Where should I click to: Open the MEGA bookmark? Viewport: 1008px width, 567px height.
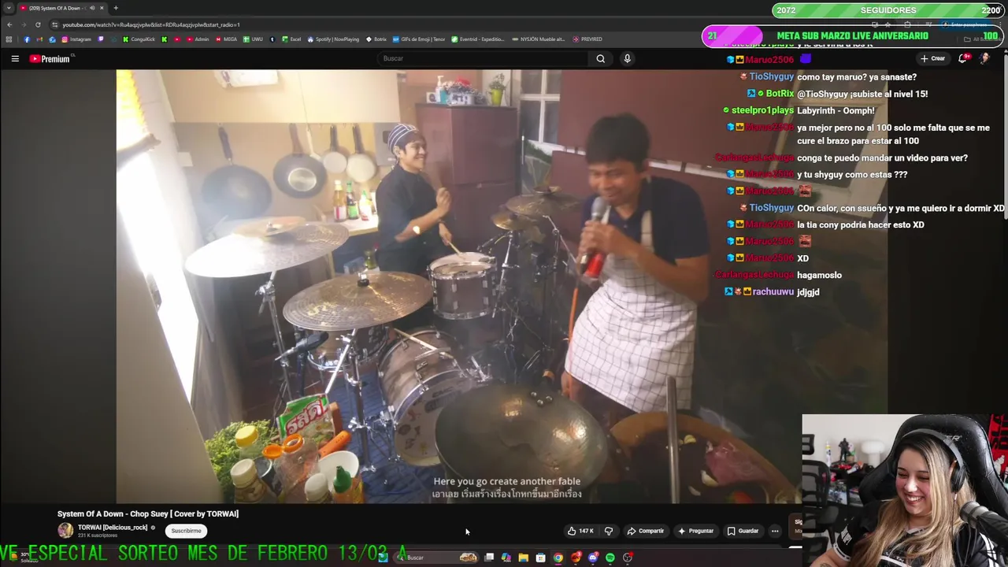pos(226,39)
